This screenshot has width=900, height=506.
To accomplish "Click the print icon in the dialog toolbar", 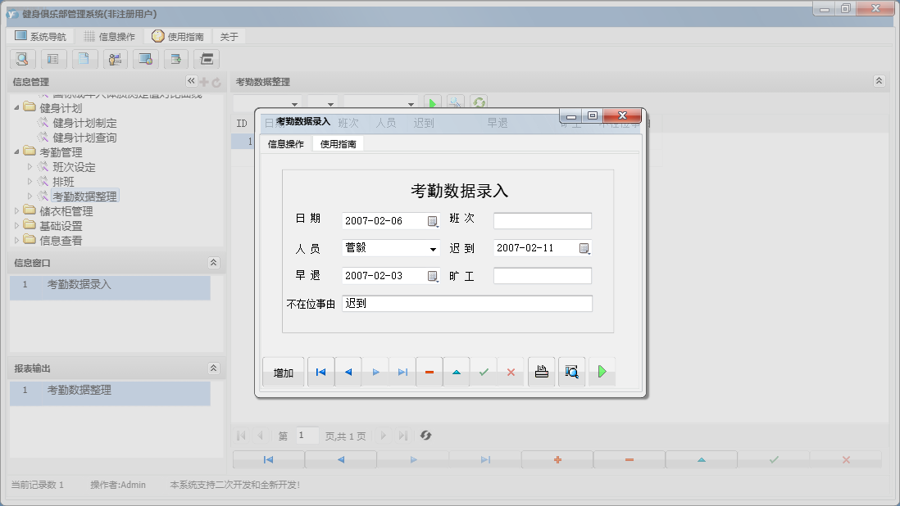I will 541,371.
